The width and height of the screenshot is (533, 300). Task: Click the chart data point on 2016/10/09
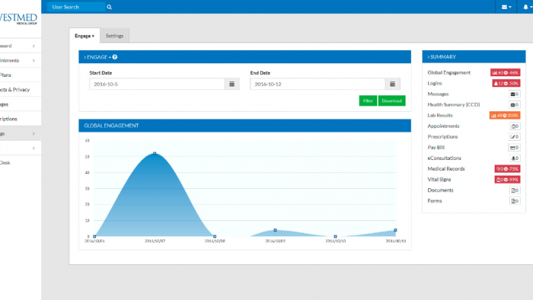275,230
